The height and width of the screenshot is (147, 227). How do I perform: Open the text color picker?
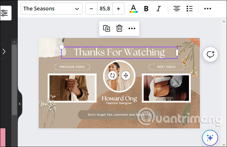(x=133, y=9)
